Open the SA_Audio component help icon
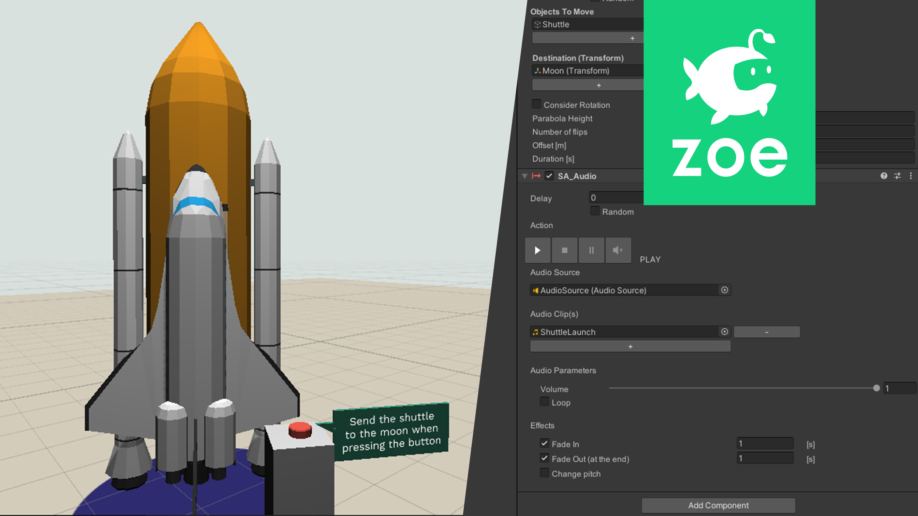 tap(884, 176)
